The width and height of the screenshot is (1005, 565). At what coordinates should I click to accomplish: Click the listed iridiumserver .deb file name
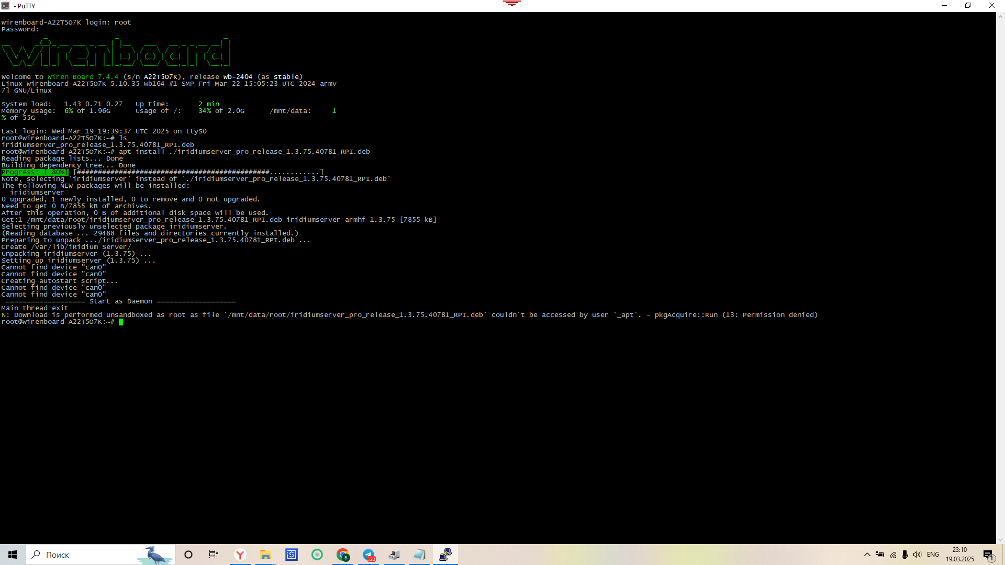click(97, 145)
